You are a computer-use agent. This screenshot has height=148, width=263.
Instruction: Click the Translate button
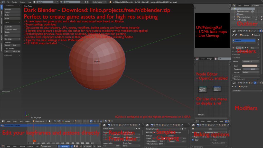tap(12, 10)
